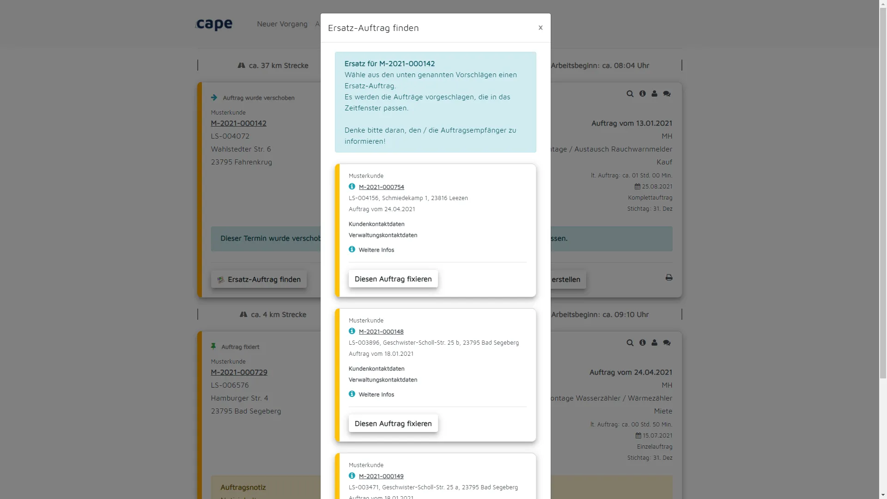887x499 pixels.
Task: Click info icon beside M-2021-000754
Action: click(352, 187)
